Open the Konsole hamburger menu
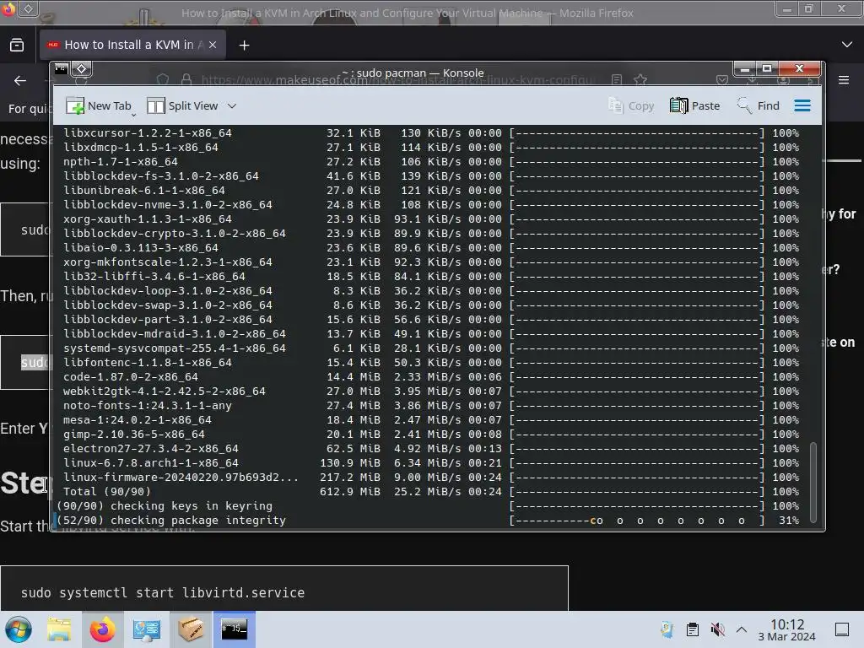 click(802, 105)
